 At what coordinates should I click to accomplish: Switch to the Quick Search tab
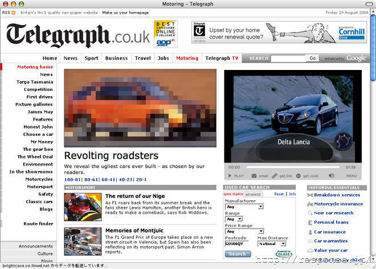[233, 194]
